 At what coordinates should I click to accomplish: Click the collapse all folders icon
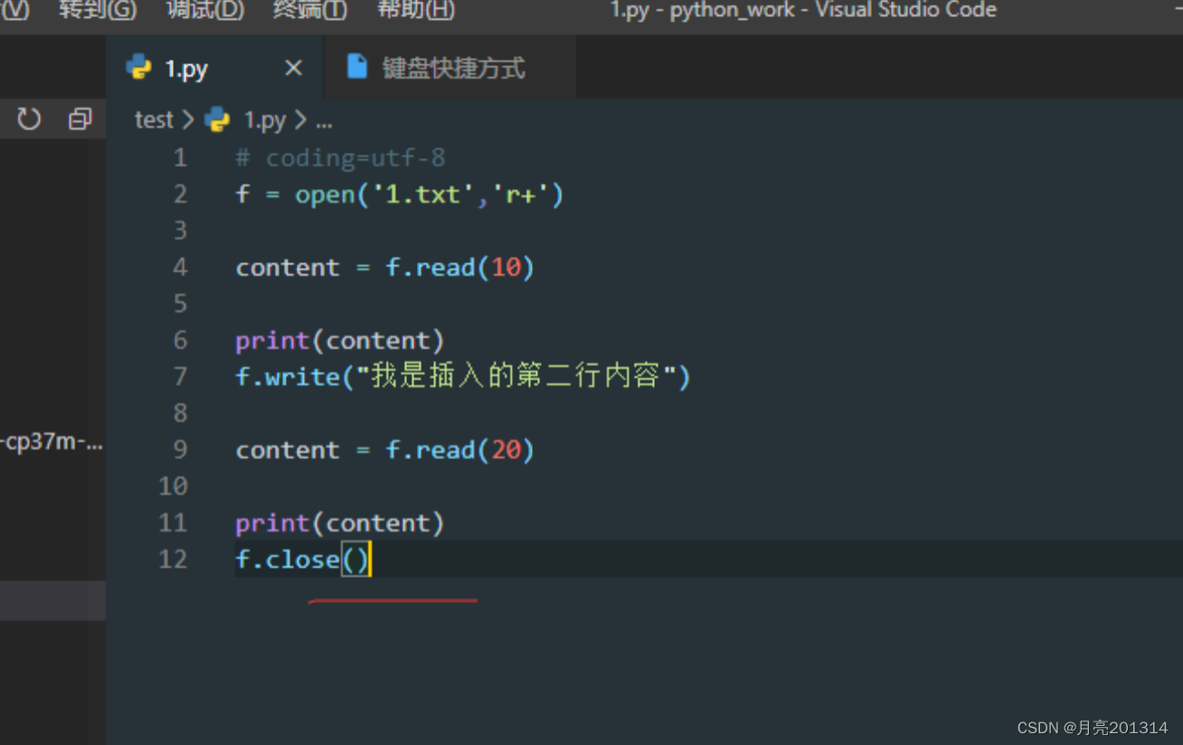80,118
